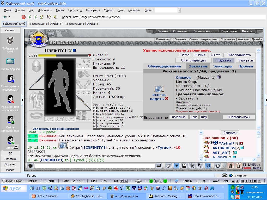Expand the sidebar list arrow near Offline
Image resolution: width=267 pixels, height=200 pixels.
click(16, 147)
